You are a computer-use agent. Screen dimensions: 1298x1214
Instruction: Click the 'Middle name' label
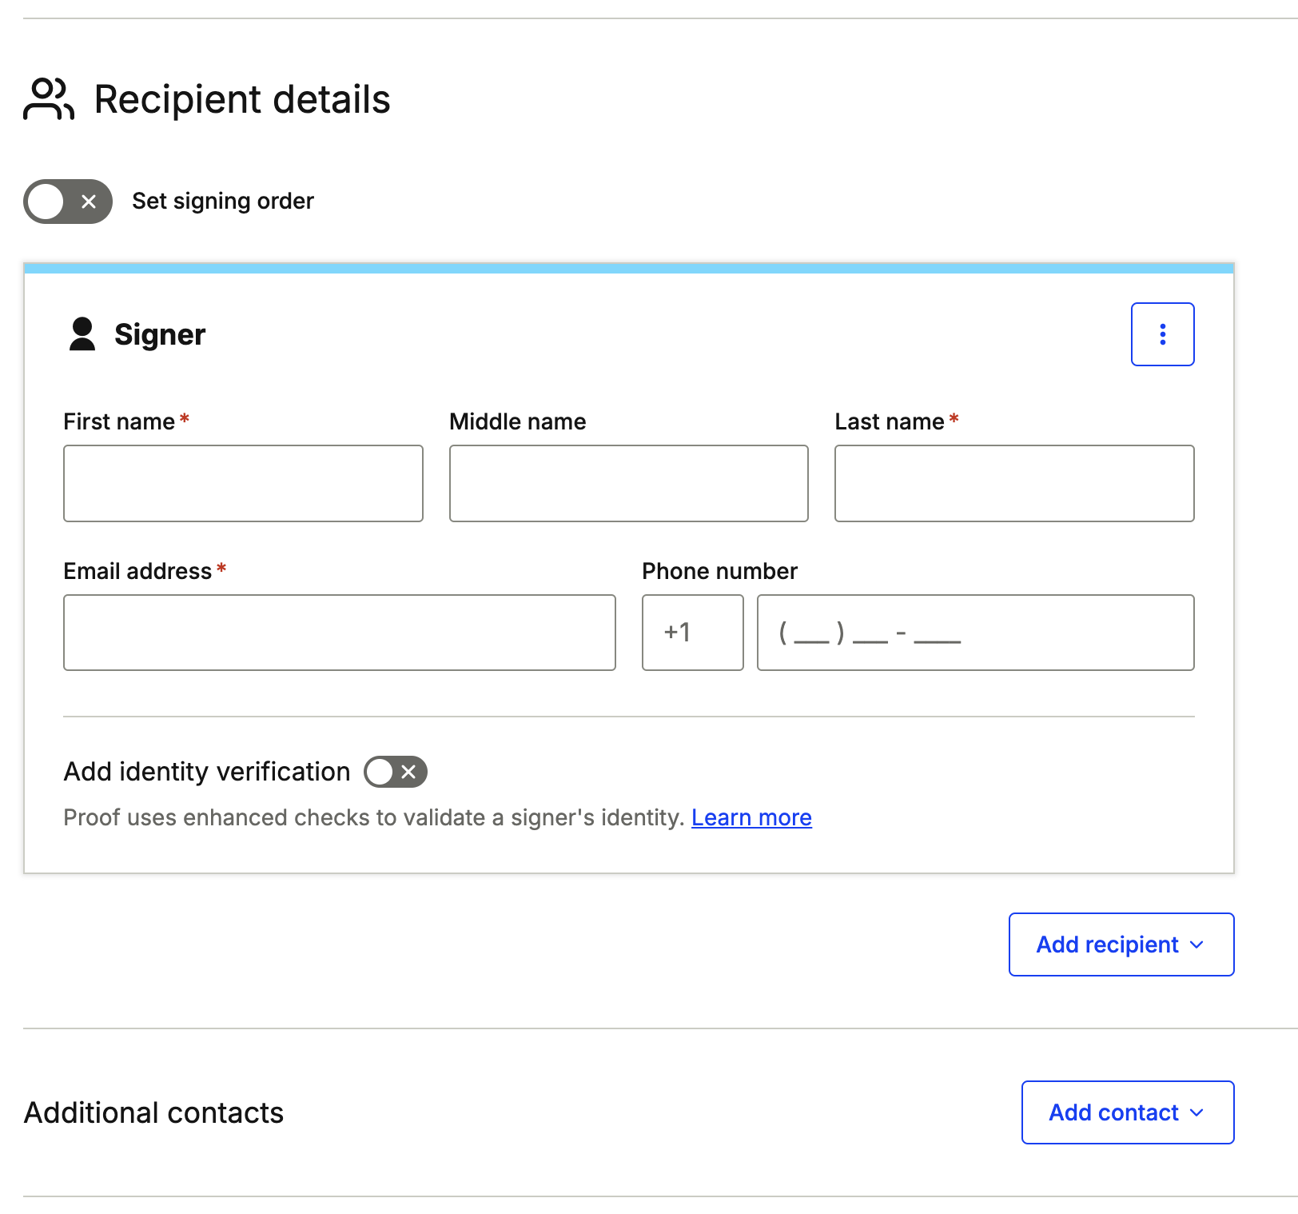(518, 421)
